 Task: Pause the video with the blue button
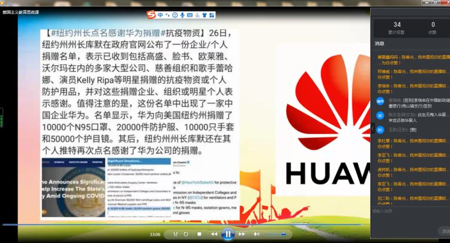point(228,234)
